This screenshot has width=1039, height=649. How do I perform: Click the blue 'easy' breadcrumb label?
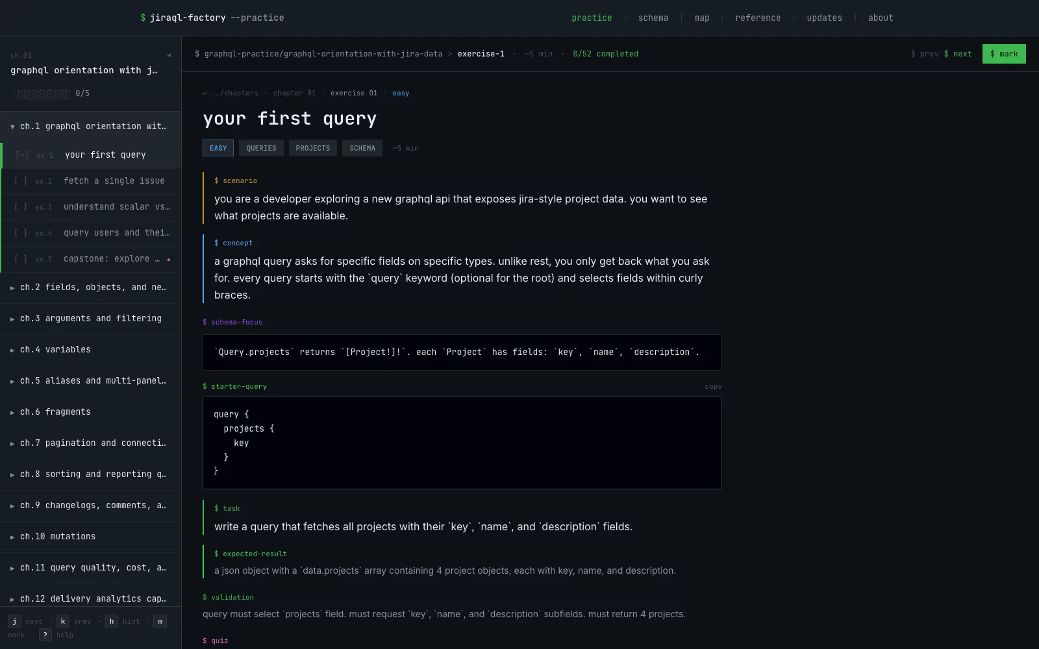401,93
